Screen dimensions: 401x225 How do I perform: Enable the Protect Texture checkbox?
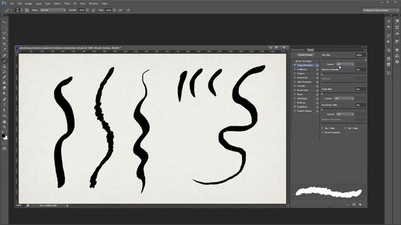coord(295,111)
